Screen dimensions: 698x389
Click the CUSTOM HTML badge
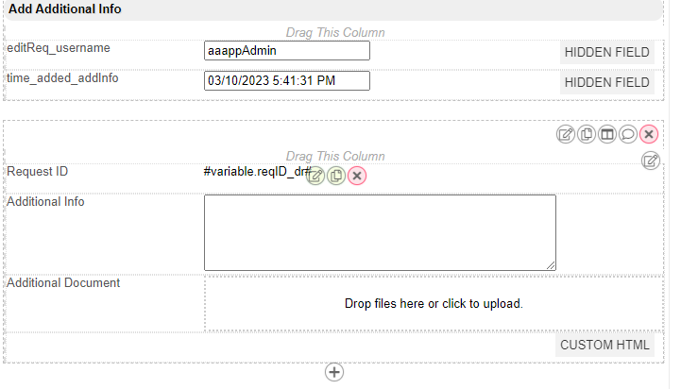tap(605, 346)
